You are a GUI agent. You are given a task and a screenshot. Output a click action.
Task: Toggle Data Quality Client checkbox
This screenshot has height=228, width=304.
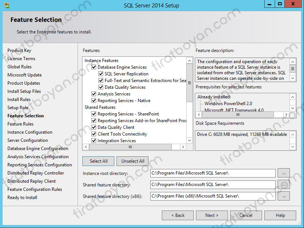(94, 127)
